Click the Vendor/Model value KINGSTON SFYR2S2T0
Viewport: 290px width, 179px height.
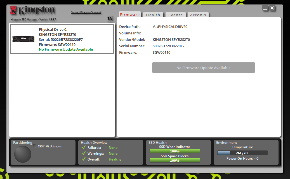(x=171, y=39)
